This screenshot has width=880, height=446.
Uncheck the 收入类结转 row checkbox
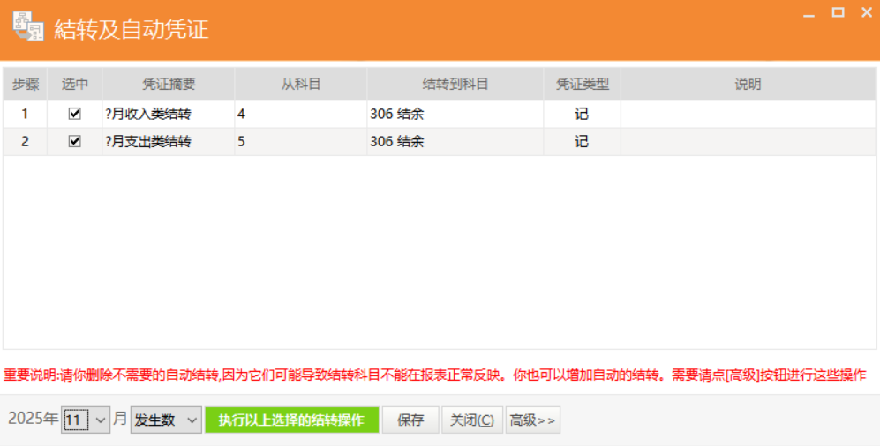75,114
